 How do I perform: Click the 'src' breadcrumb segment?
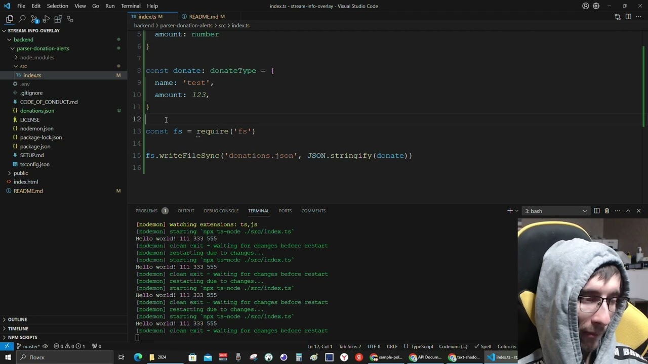[222, 25]
